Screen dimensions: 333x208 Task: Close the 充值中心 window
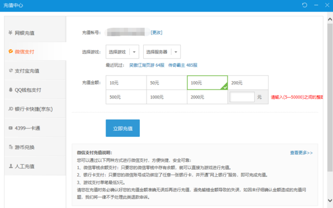coord(327,5)
